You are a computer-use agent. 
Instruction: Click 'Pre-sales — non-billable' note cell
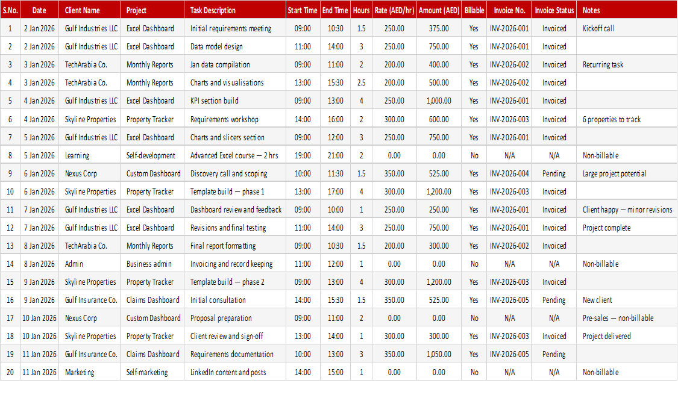627,318
